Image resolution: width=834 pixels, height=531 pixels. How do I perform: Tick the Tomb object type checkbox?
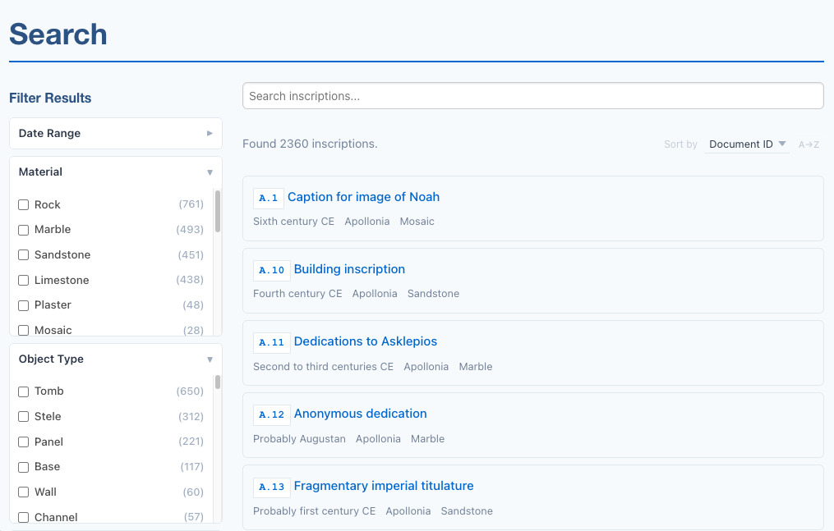tap(24, 391)
